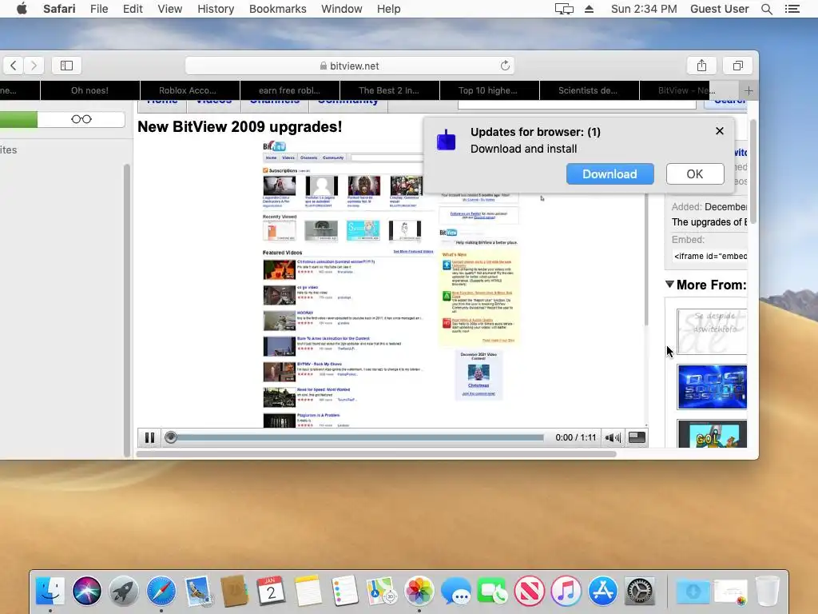Click the blue update icon in notification
This screenshot has height=614, width=818.
tap(446, 140)
